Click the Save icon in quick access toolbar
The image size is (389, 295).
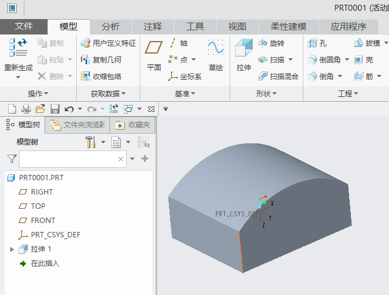point(55,109)
